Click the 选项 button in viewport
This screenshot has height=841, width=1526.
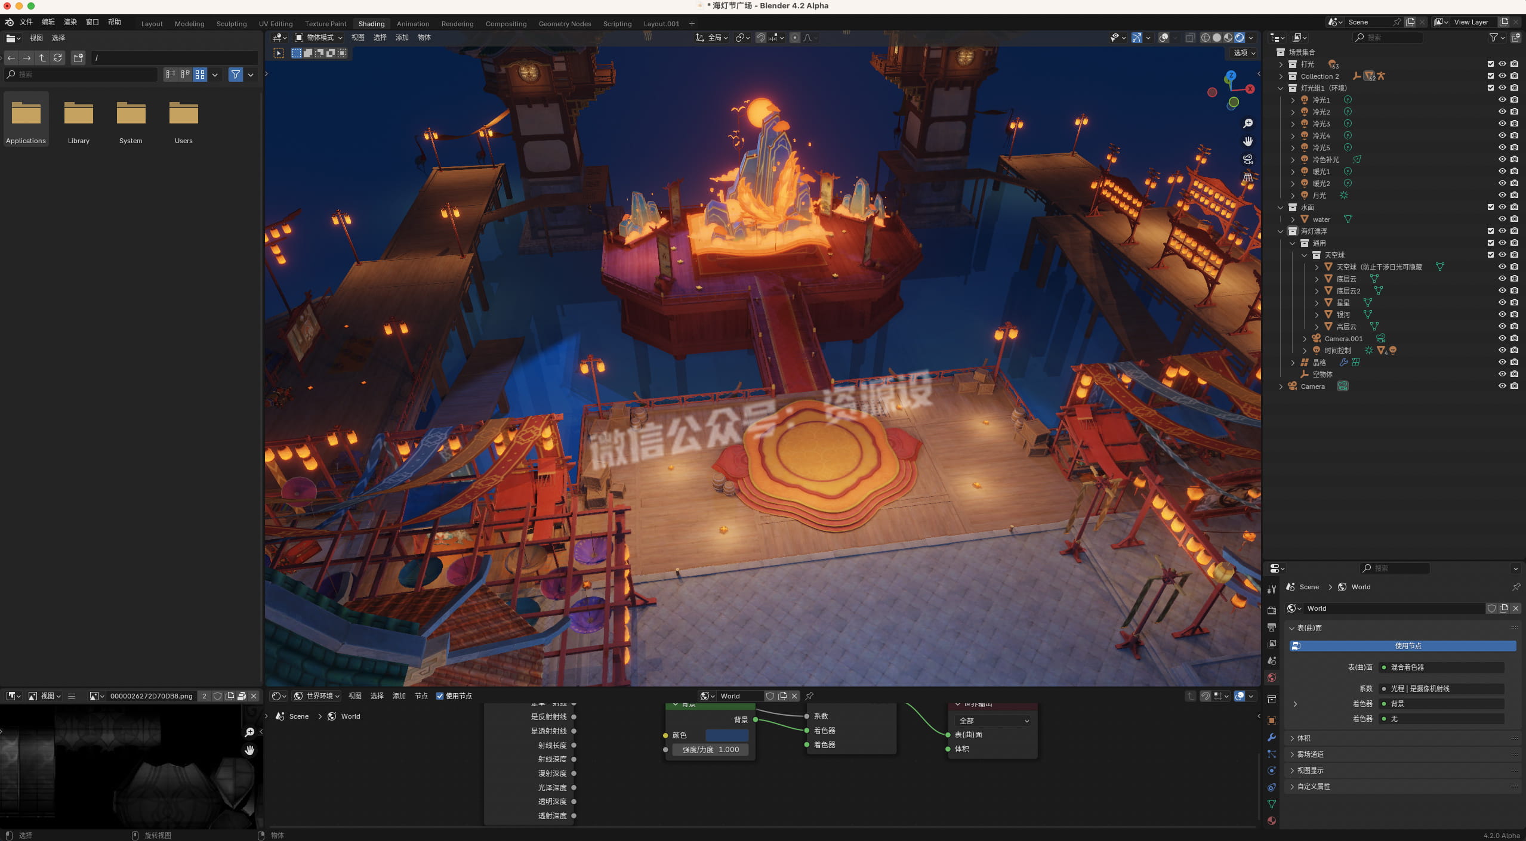pyautogui.click(x=1244, y=53)
